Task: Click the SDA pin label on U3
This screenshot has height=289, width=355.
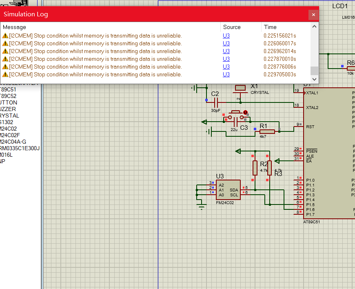Action: 234,190
